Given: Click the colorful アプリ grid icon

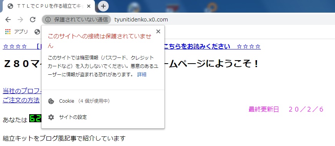Looking at the screenshot, I should [8, 32].
